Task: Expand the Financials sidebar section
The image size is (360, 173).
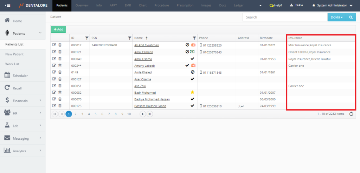Action: point(22,101)
